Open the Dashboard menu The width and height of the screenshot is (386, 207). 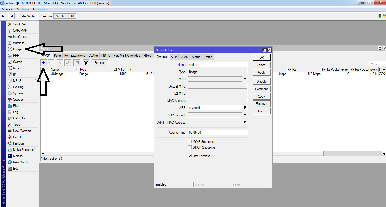[41, 9]
